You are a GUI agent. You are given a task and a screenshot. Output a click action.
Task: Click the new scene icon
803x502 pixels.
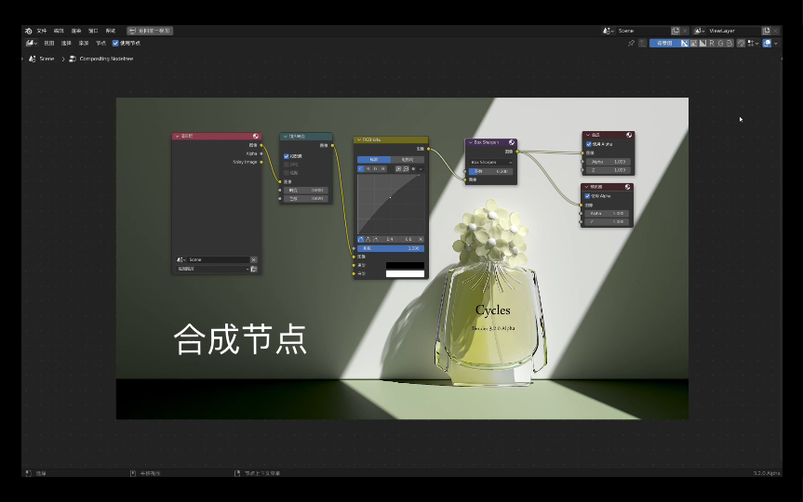coord(676,32)
